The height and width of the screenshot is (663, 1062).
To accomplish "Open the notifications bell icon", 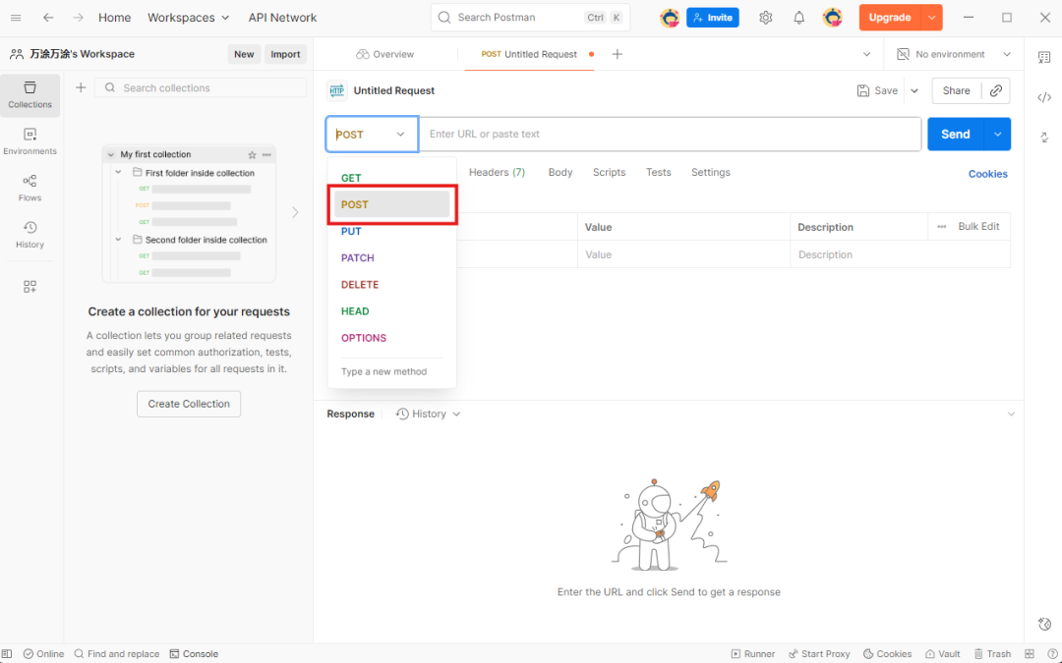I will [799, 18].
